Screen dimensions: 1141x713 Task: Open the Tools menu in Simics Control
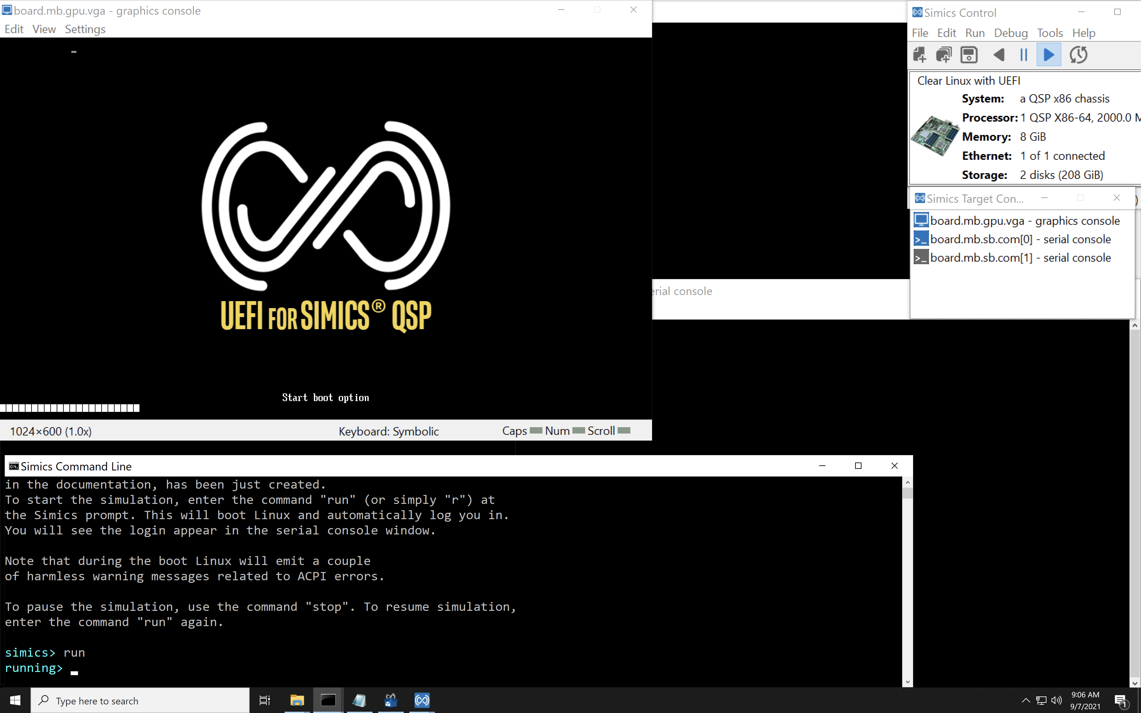[x=1050, y=33]
